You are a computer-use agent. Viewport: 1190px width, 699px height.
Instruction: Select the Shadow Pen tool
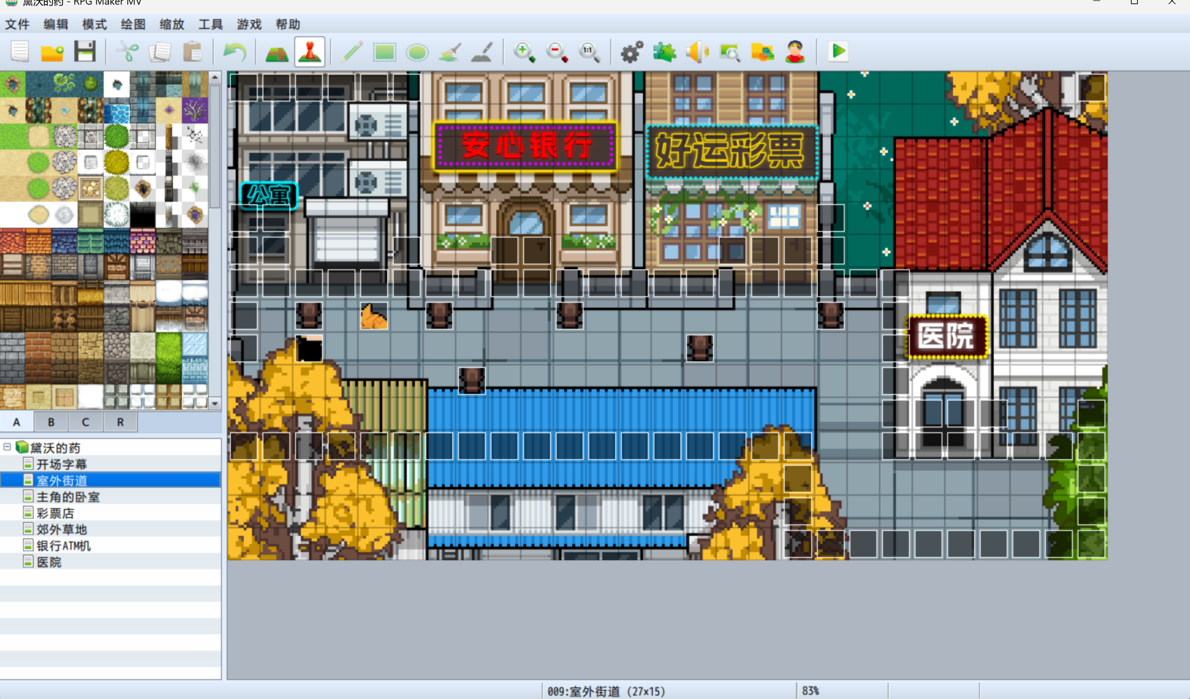[482, 52]
